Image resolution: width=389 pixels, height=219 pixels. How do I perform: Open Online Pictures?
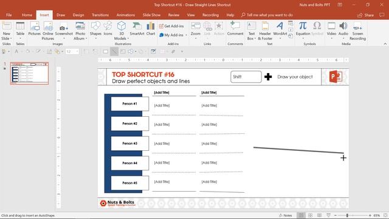tap(47, 31)
